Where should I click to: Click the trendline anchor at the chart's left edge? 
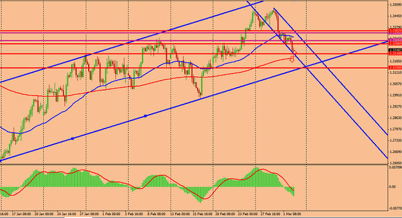click(1, 161)
